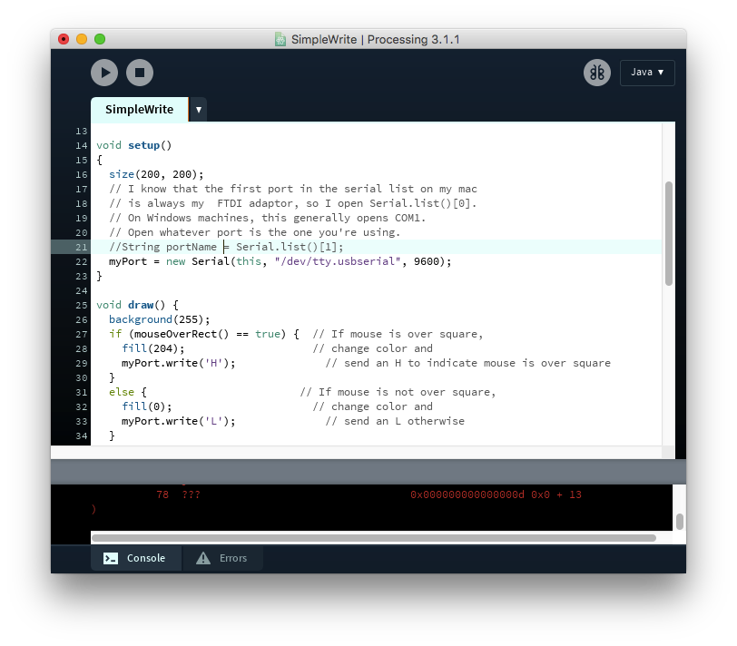Click line number 25 in the gutter
This screenshot has width=737, height=646.
click(82, 306)
